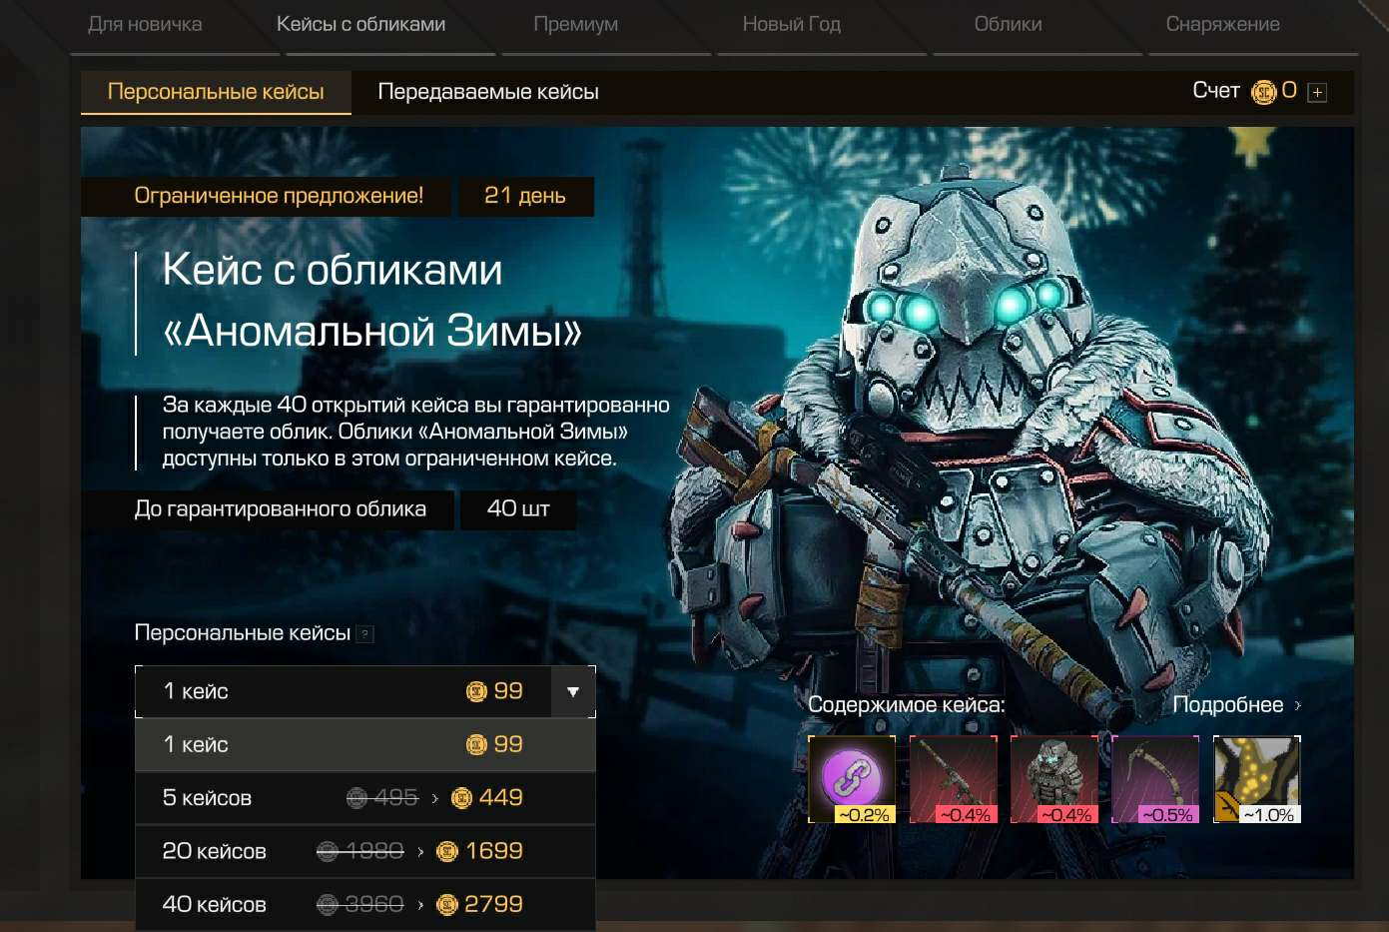Click the coin icon beside 1699

447,852
